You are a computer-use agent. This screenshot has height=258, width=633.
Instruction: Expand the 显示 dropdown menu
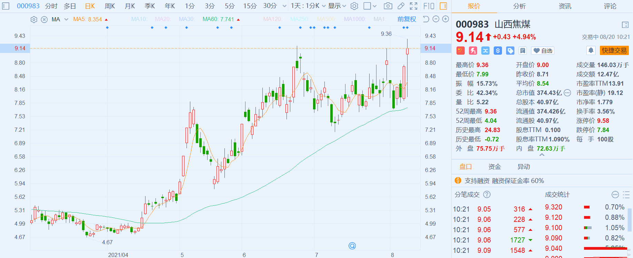(337, 6)
